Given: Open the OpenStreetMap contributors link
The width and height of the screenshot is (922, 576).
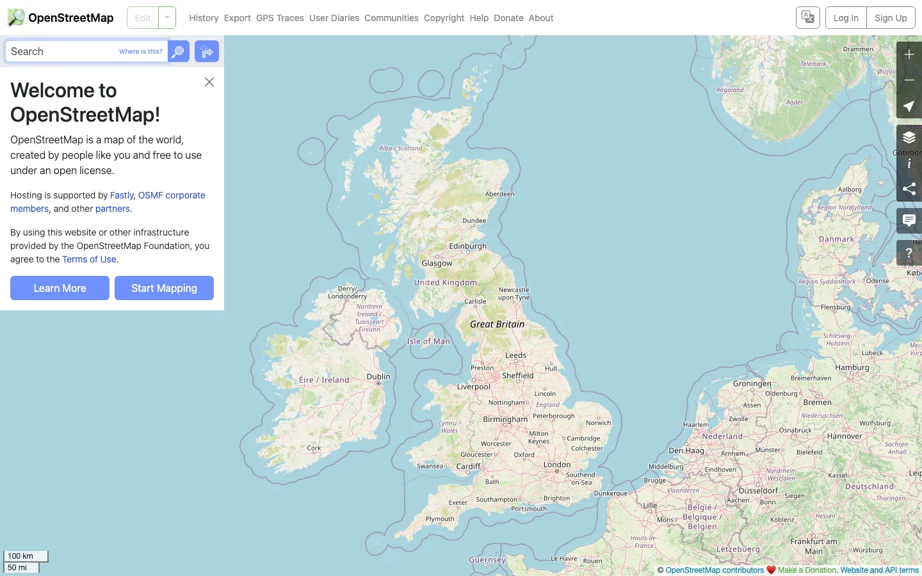Looking at the screenshot, I should [x=715, y=570].
